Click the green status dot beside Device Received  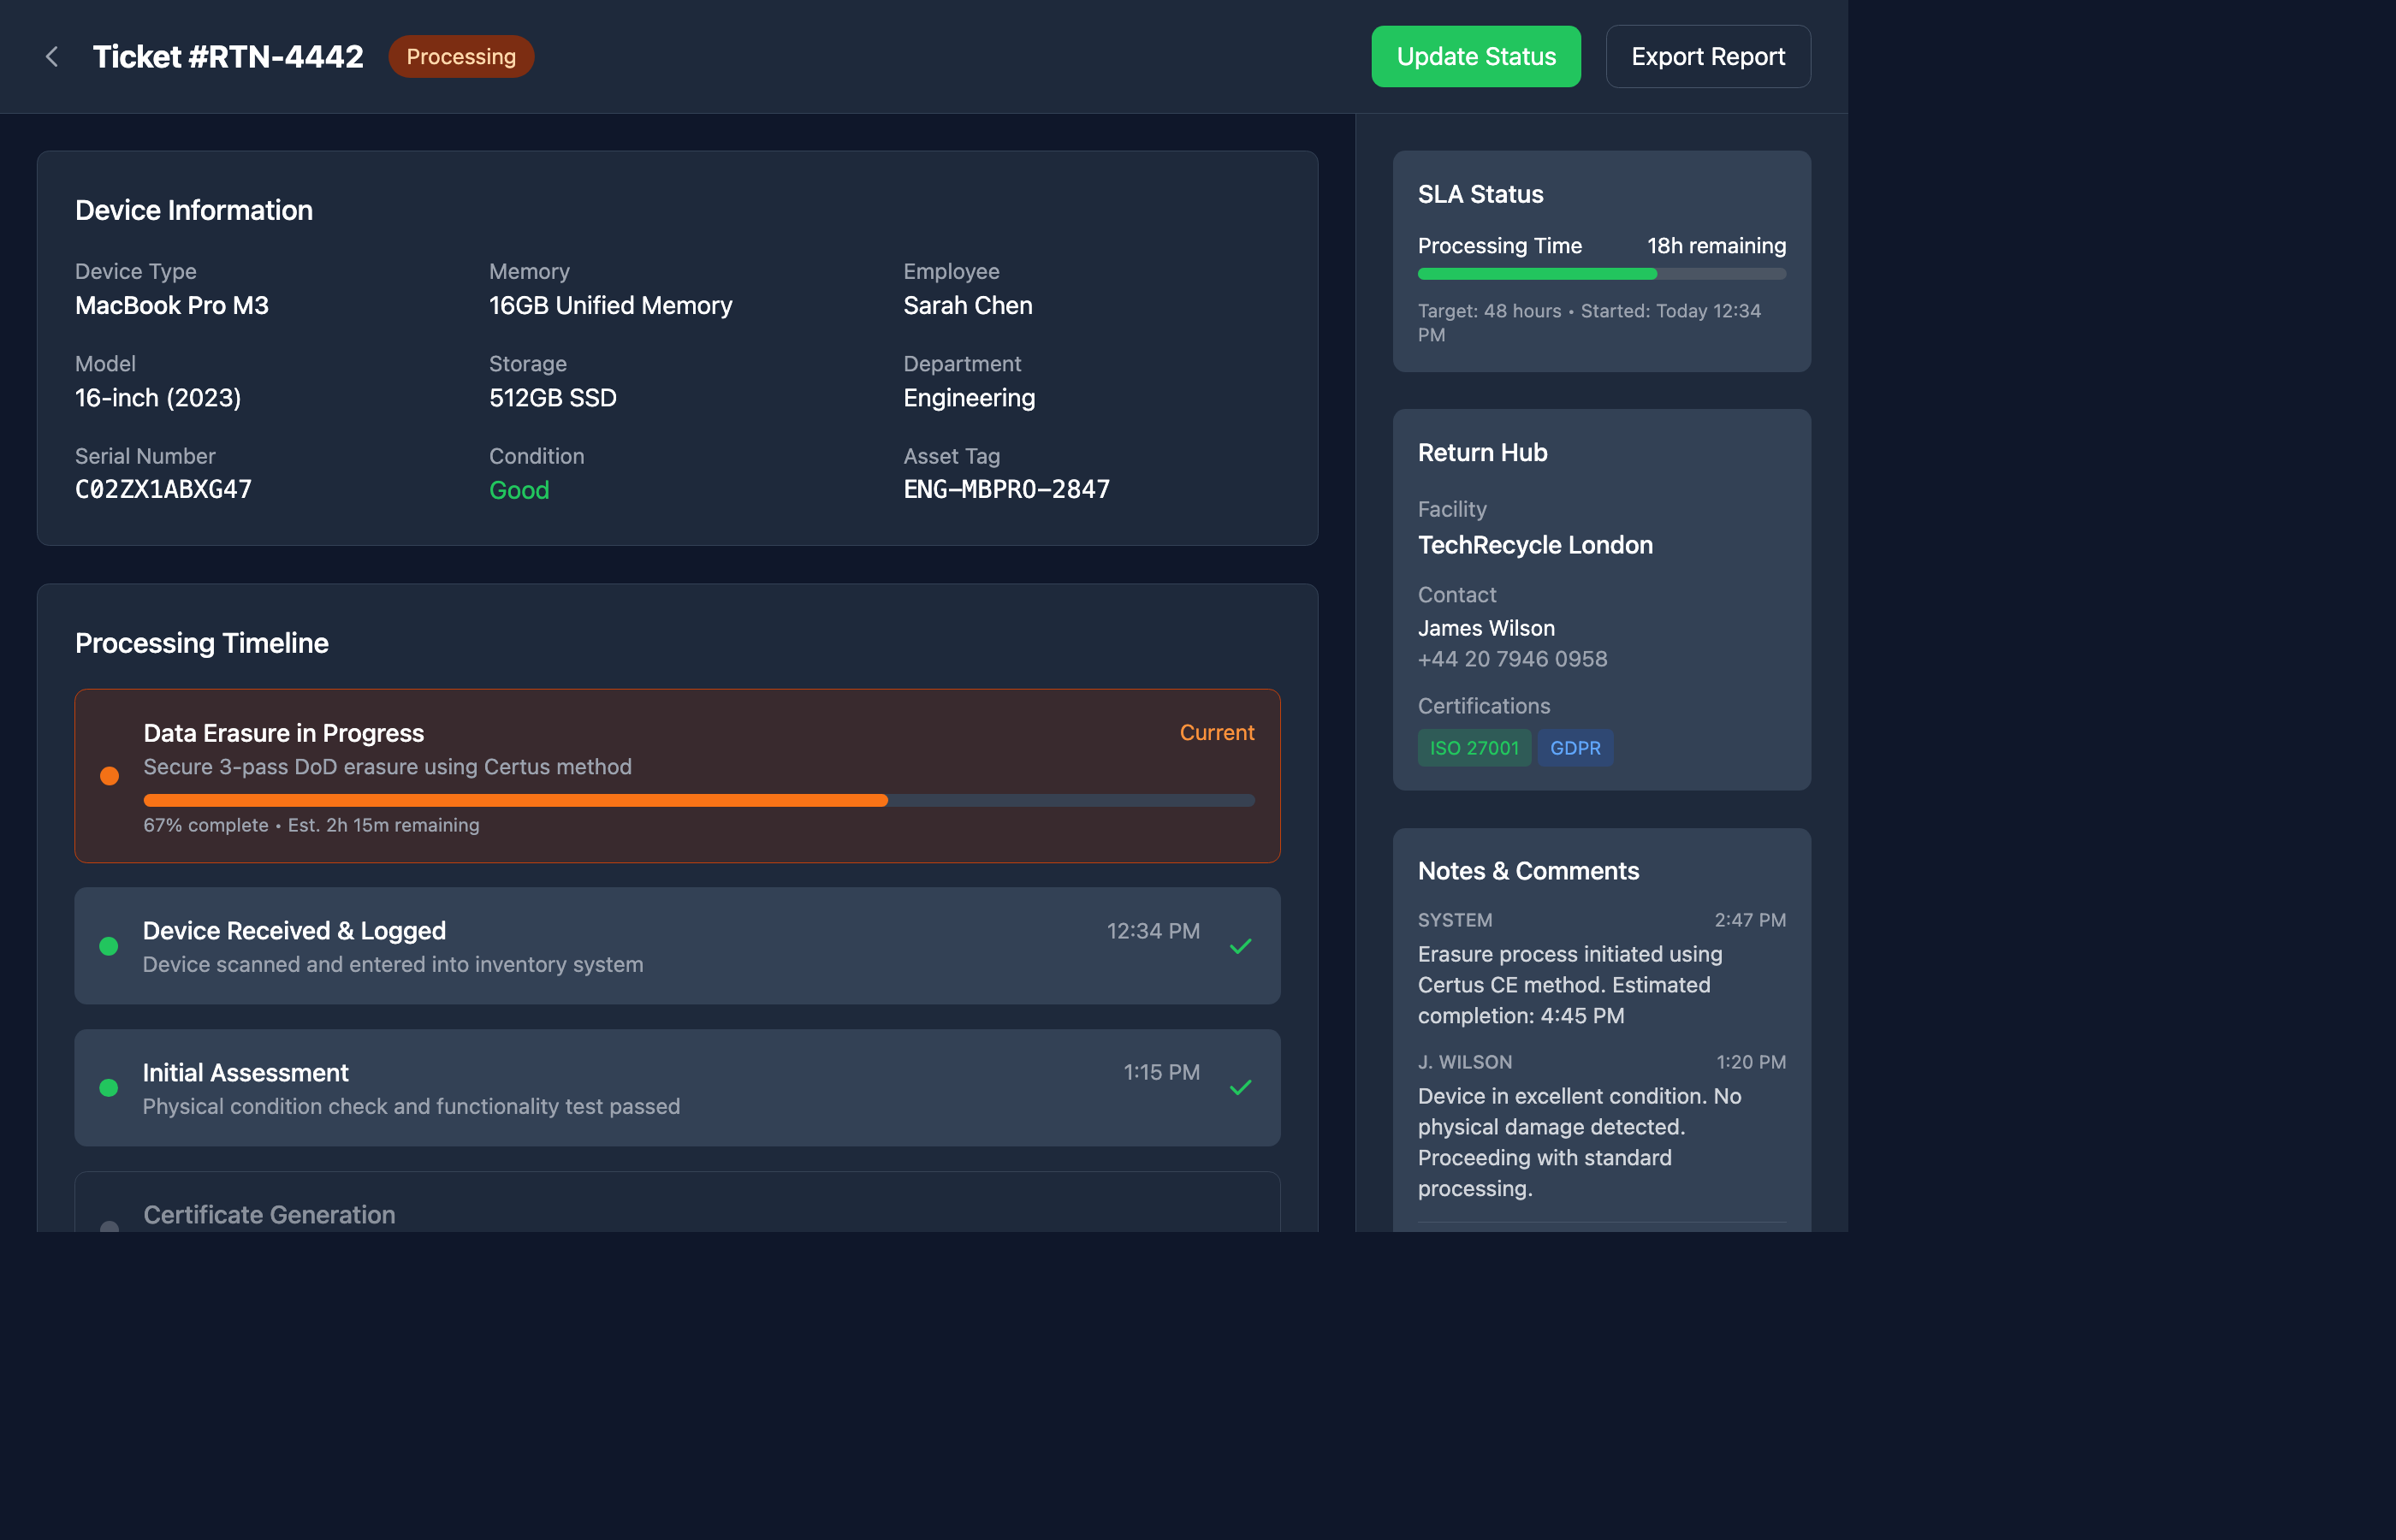(x=110, y=945)
